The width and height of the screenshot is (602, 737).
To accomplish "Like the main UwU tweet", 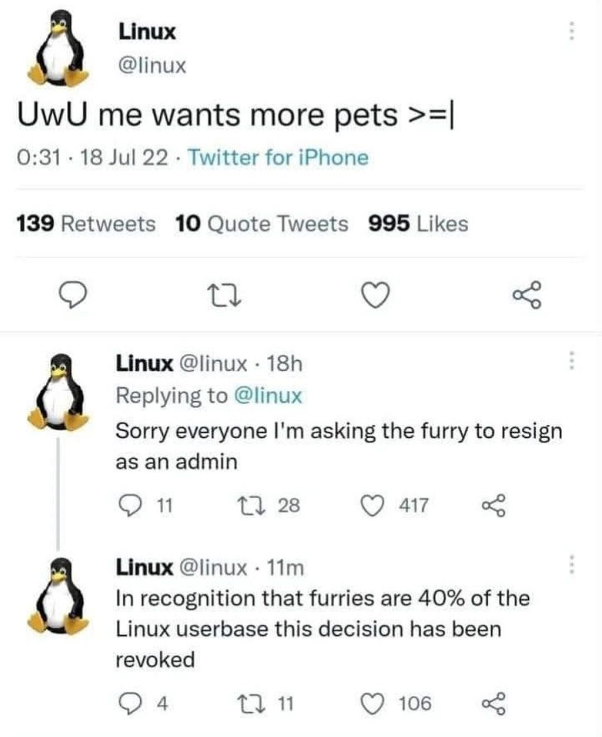I will point(375,295).
